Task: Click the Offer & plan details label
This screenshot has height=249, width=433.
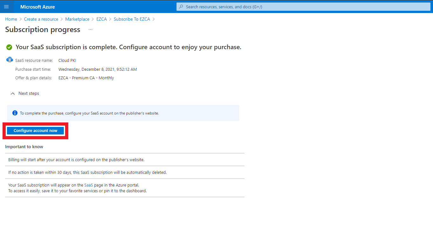Action: [34, 78]
